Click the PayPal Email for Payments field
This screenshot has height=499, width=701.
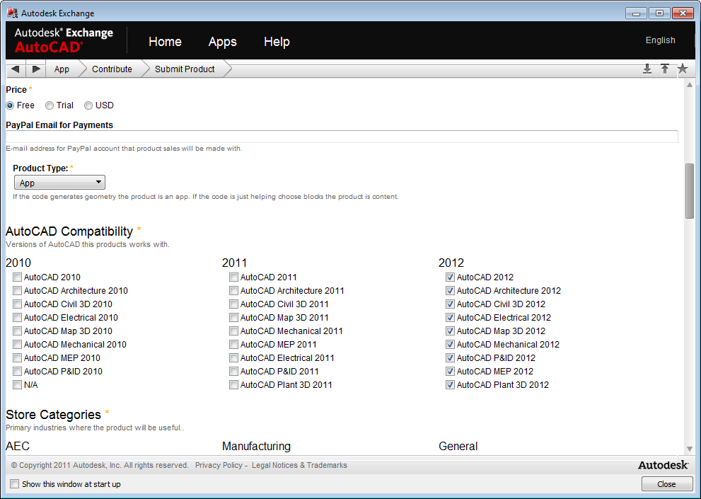342,137
